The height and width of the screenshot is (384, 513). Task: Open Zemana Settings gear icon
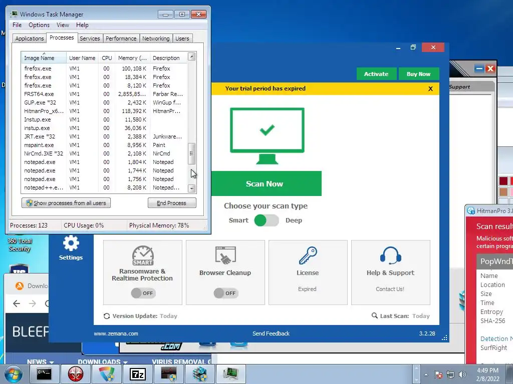[71, 243]
